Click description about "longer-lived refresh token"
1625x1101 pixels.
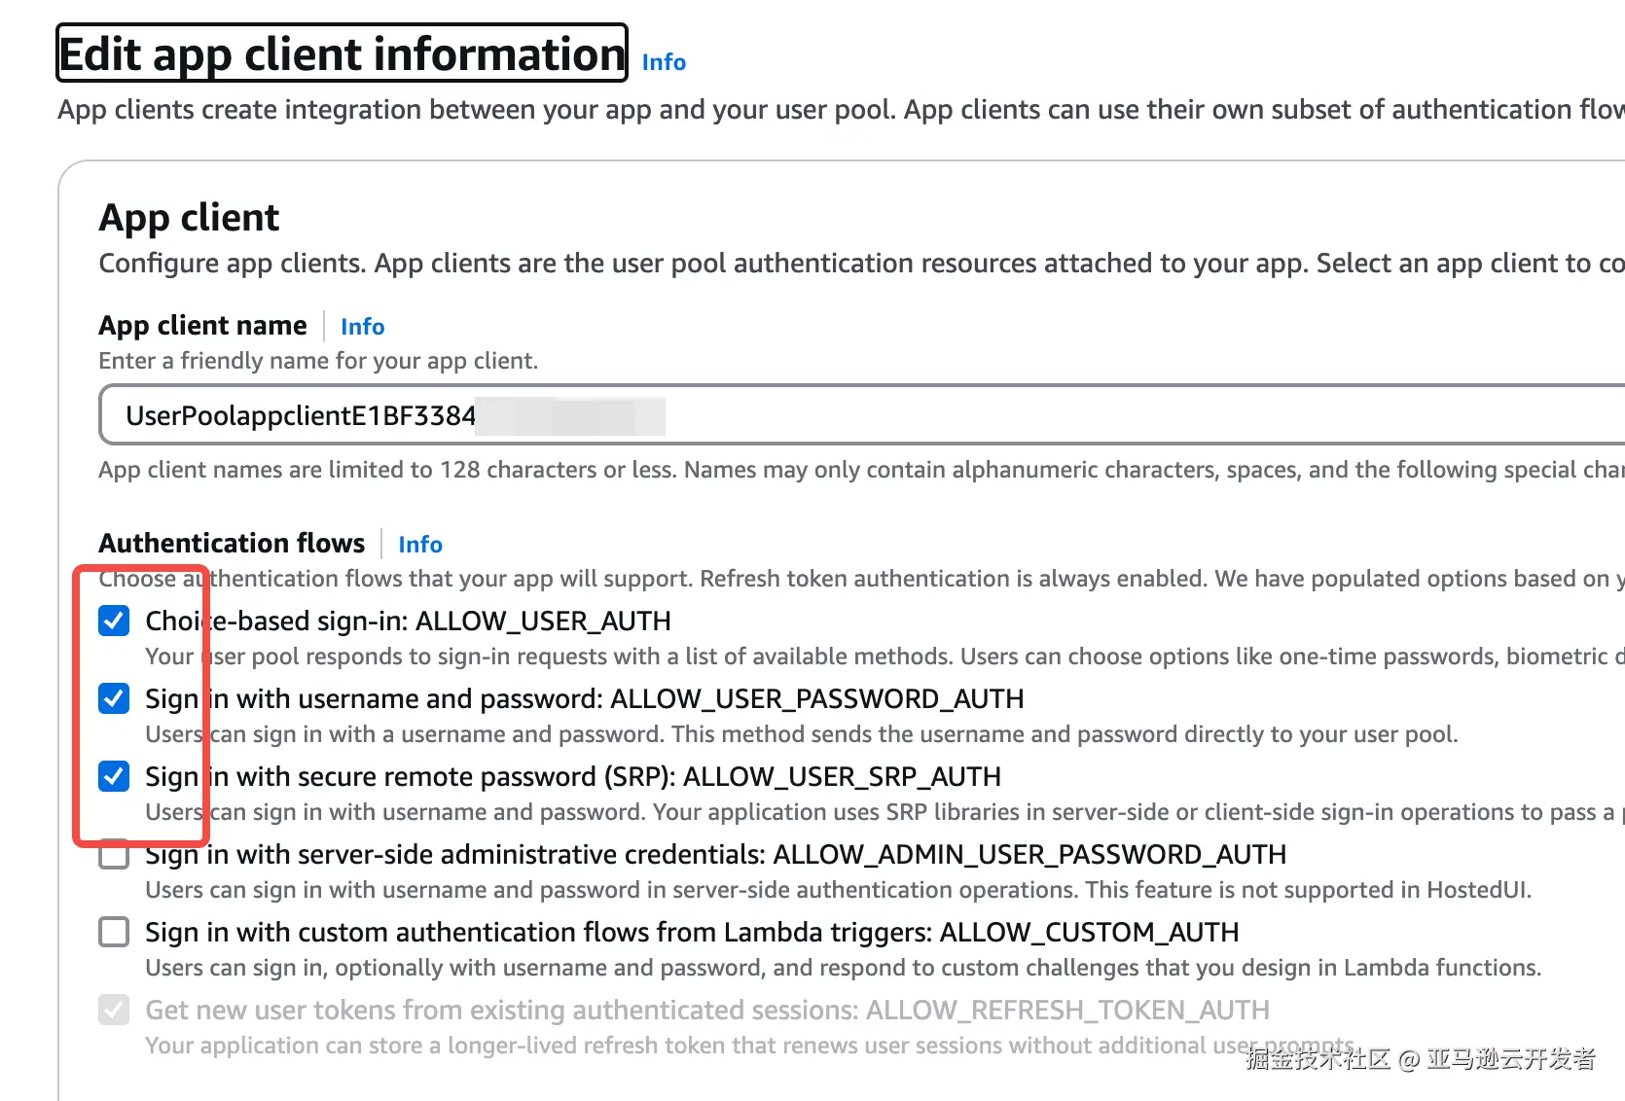click(751, 1046)
